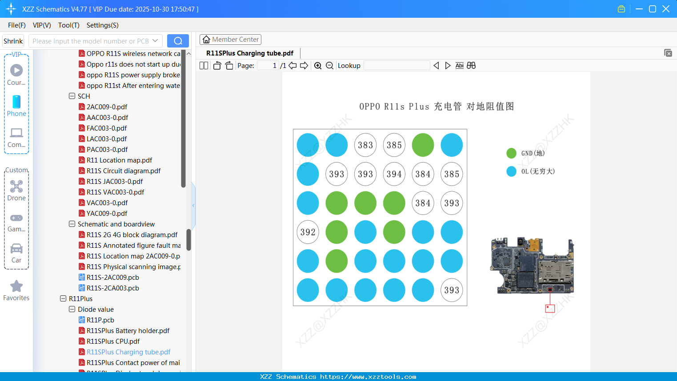Click the binoculars search icon
677x381 pixels.
(471, 66)
